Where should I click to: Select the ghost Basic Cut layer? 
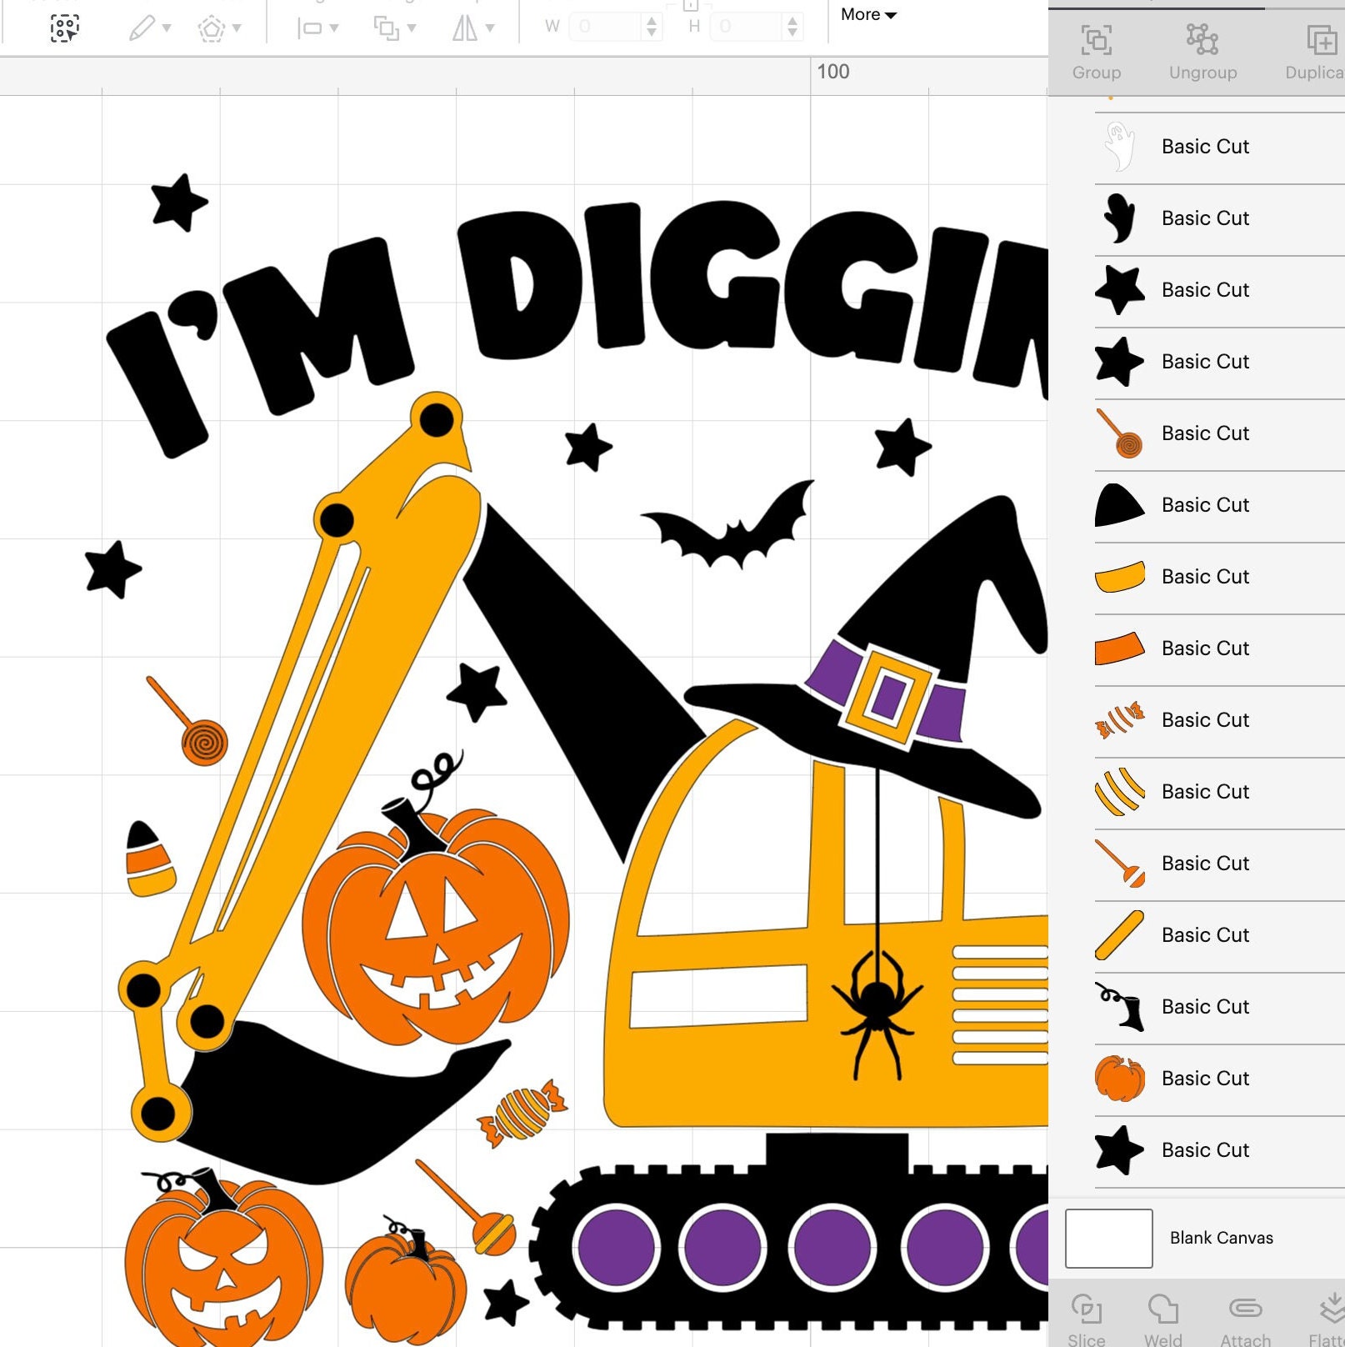coord(1205,146)
